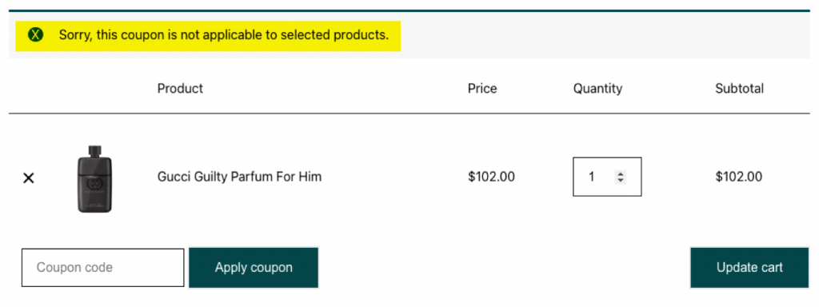
Task: Click the Apply coupon button
Action: click(x=254, y=268)
